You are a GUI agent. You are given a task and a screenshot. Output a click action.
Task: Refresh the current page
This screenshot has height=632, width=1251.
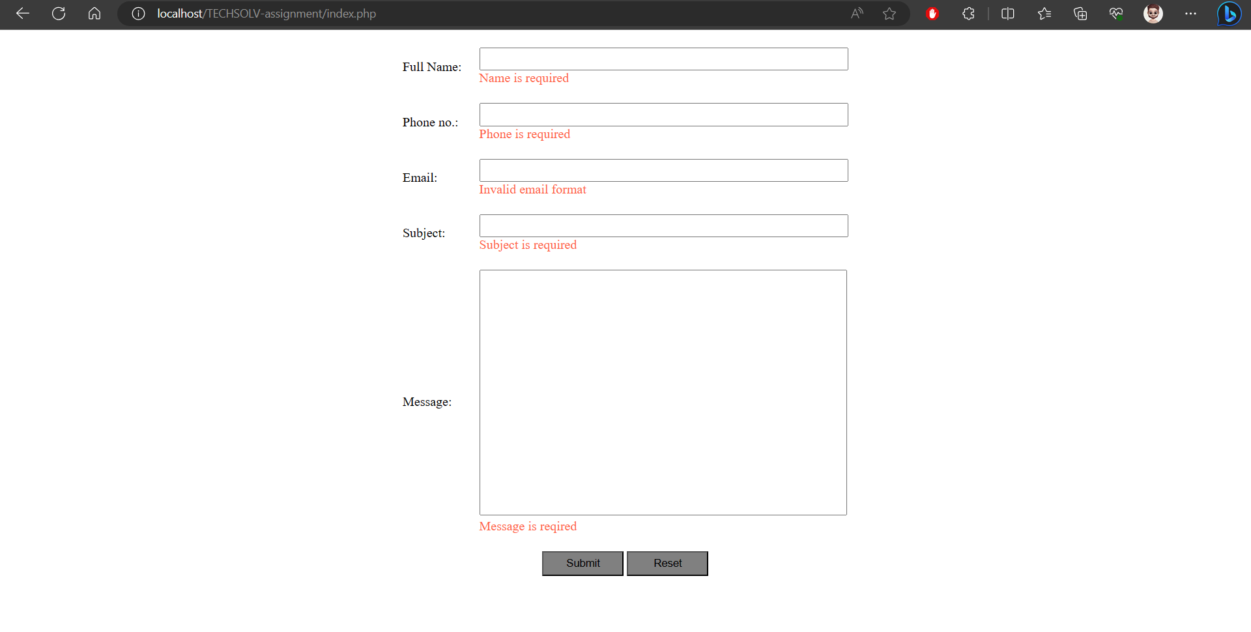click(58, 14)
